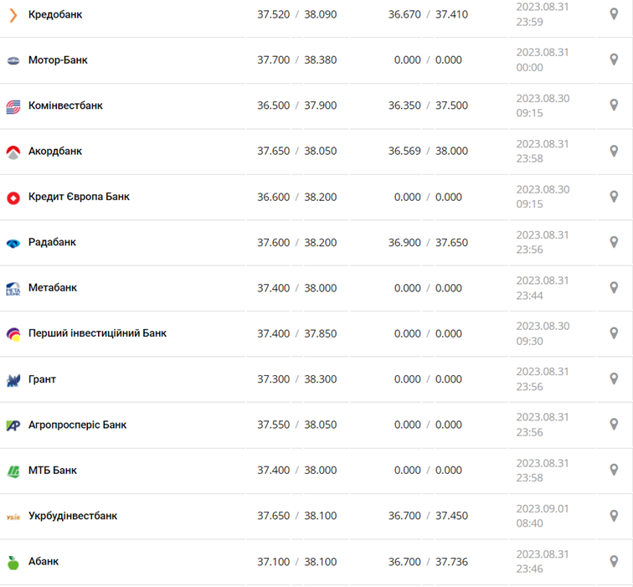Click the location pin for Абанк
This screenshot has height=587, width=633.
(x=613, y=562)
